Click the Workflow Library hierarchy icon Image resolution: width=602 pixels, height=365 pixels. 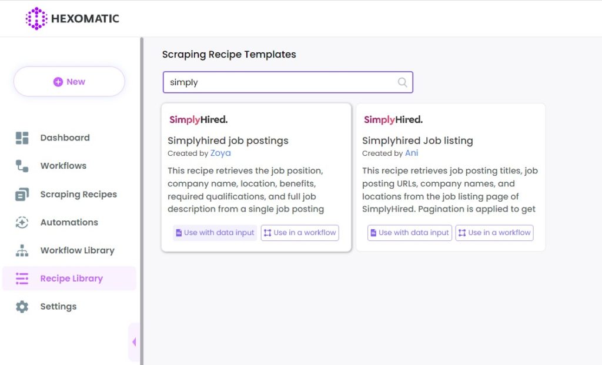click(22, 250)
